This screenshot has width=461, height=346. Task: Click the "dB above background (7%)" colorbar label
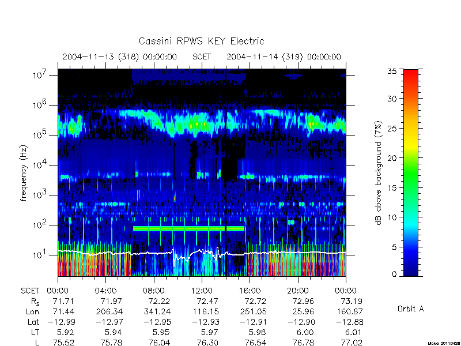[379, 173]
